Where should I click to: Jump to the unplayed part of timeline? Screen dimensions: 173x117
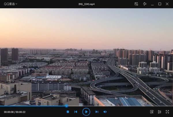click(x=120, y=106)
